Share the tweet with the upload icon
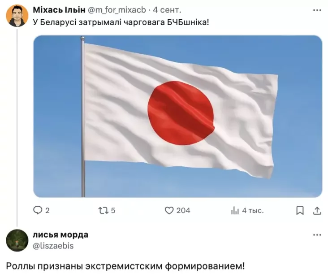The image size is (328, 278). (317, 211)
